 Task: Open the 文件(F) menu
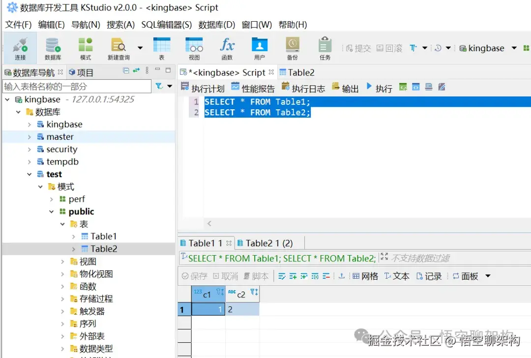click(x=18, y=25)
